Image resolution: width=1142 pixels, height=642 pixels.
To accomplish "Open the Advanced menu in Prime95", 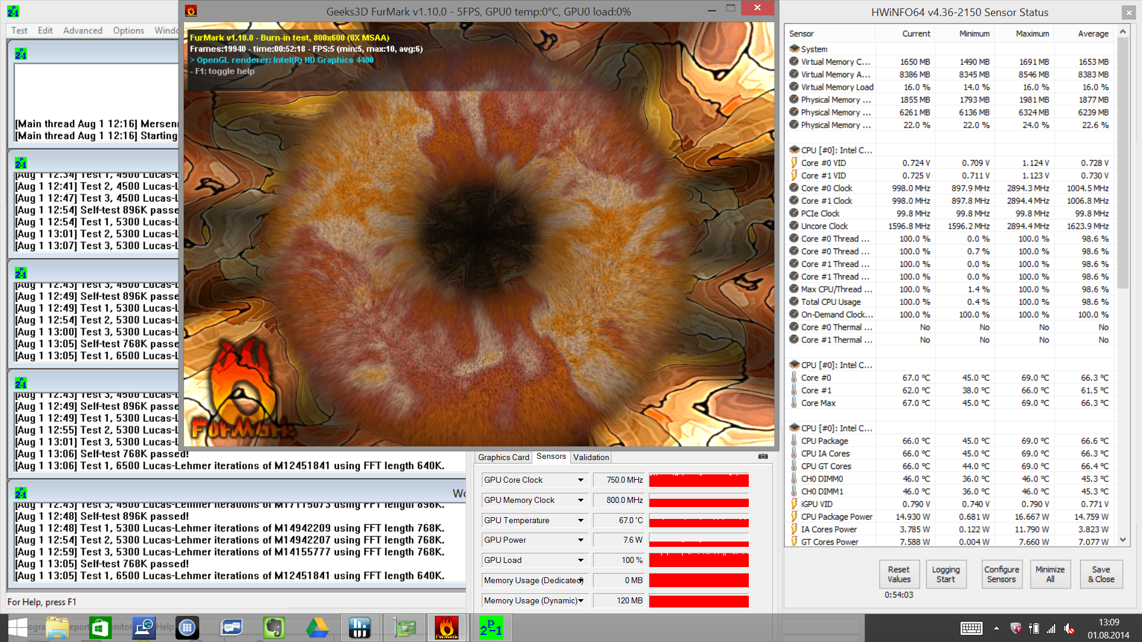I will pos(83,30).
